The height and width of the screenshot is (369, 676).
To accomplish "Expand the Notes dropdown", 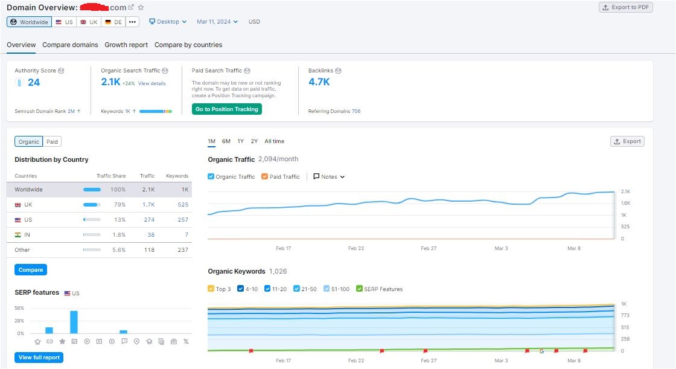I will click(329, 177).
